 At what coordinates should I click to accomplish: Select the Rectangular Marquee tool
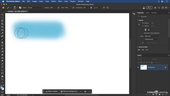point(2,18)
